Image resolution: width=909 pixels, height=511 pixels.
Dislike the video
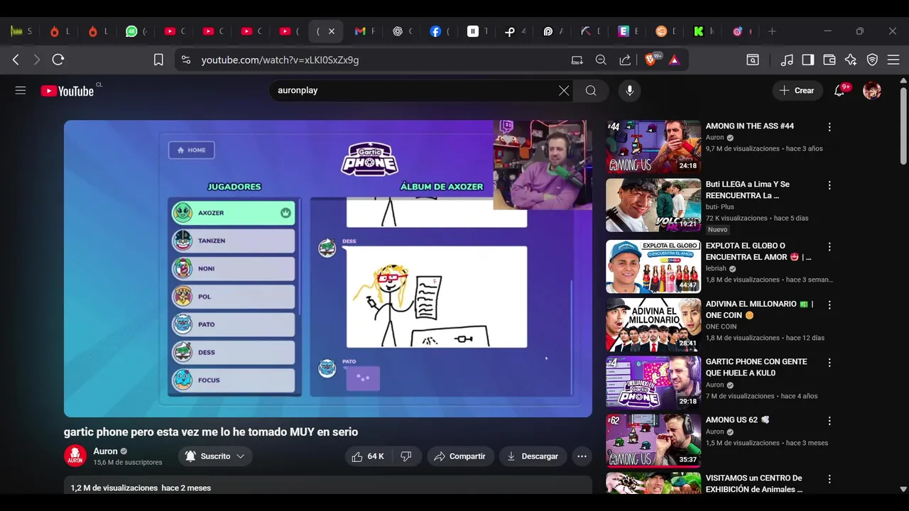point(406,456)
